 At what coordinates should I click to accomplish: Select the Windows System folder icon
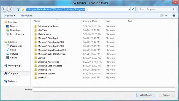coord(36,74)
